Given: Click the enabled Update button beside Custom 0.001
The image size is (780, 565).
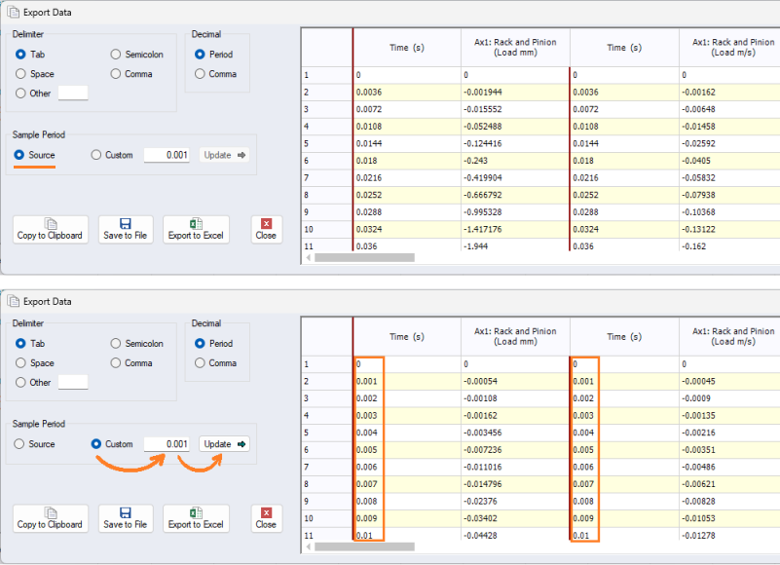Looking at the screenshot, I should [x=225, y=444].
